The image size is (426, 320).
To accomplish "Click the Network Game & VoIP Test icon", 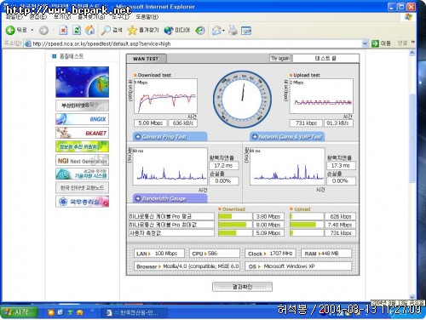I will 255,137.
